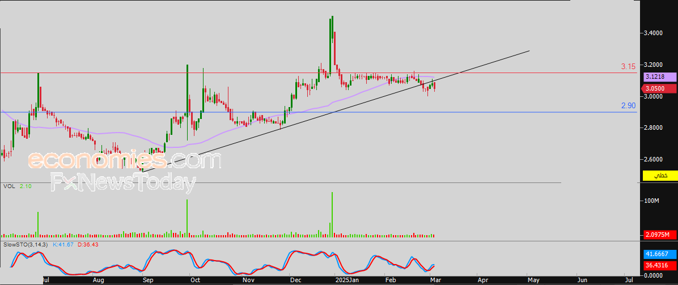The width and height of the screenshot is (678, 285).
Task: Click the blue K:41.67 stochastic value
Action: (x=63, y=245)
